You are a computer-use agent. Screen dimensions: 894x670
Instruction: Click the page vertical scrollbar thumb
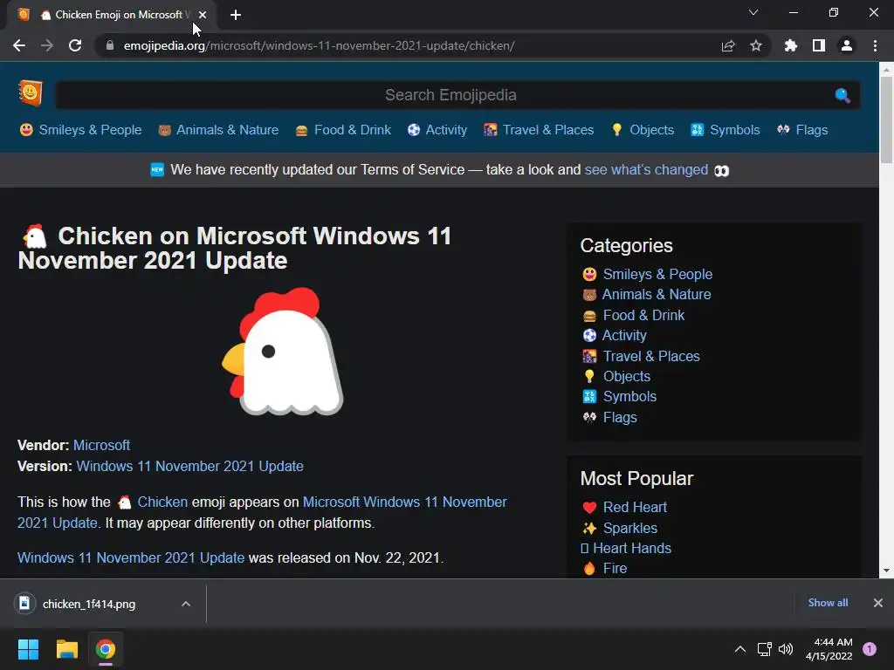pos(886,120)
